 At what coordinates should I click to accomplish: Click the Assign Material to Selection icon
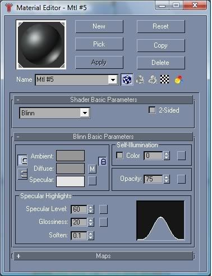pyautogui.click(x=153, y=79)
